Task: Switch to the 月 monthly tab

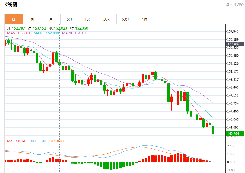Action: [x=51, y=19]
